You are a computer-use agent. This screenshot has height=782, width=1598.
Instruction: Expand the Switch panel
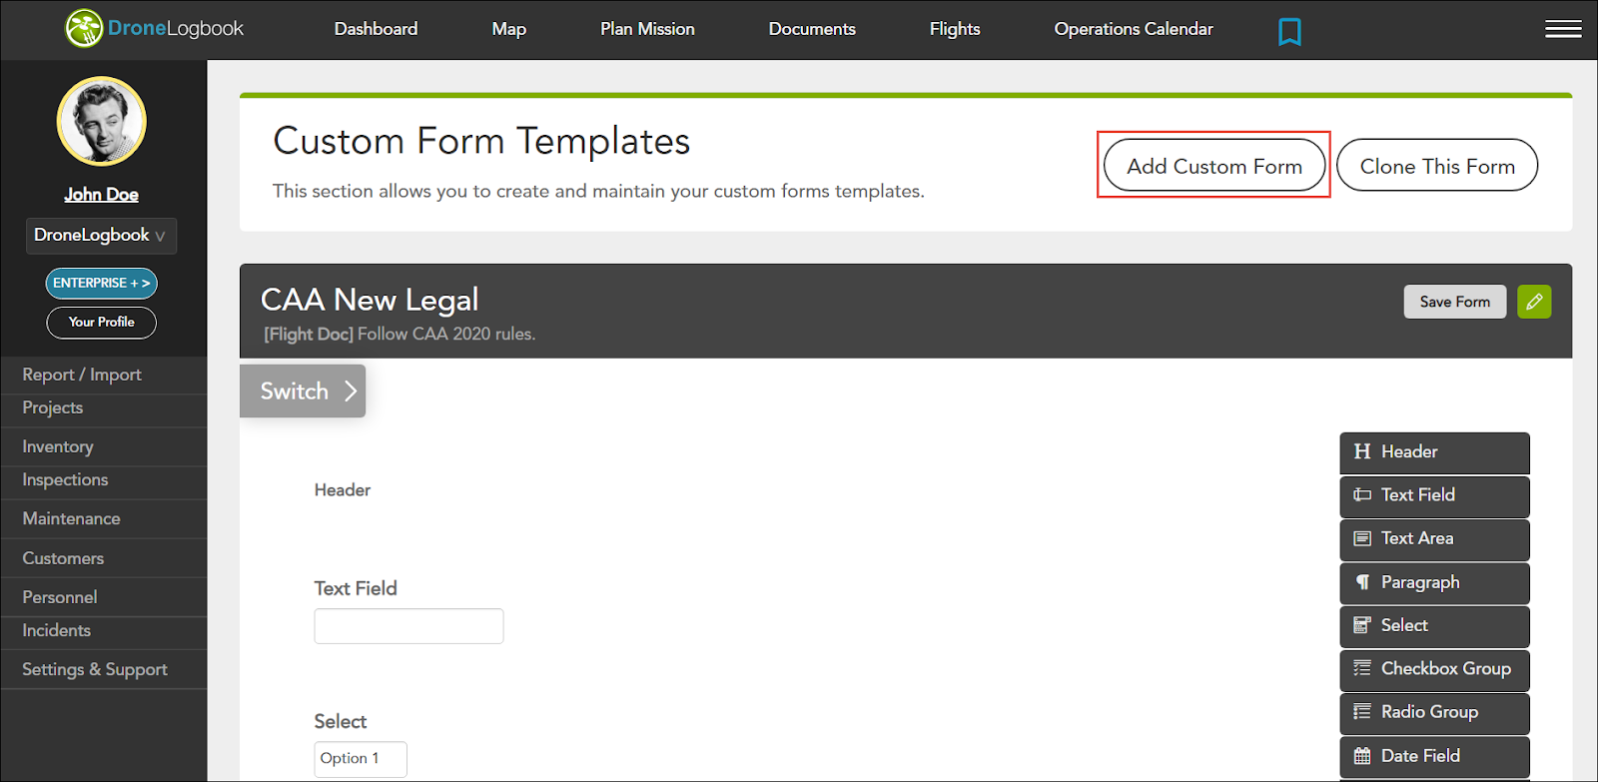coord(303,391)
